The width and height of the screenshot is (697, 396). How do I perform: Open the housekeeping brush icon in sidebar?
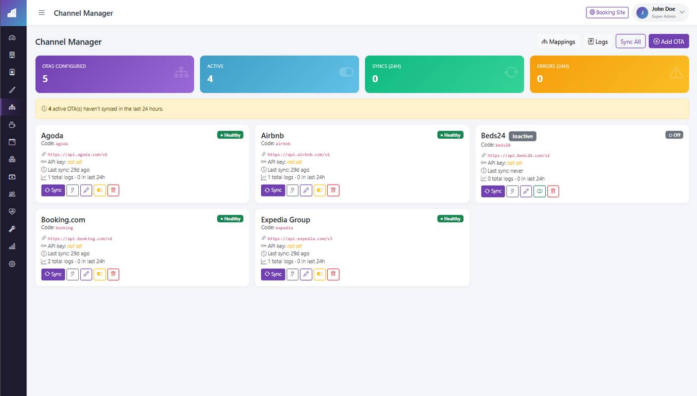[12, 90]
